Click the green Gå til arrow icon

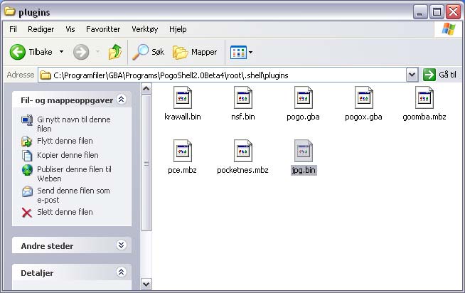pyautogui.click(x=429, y=75)
